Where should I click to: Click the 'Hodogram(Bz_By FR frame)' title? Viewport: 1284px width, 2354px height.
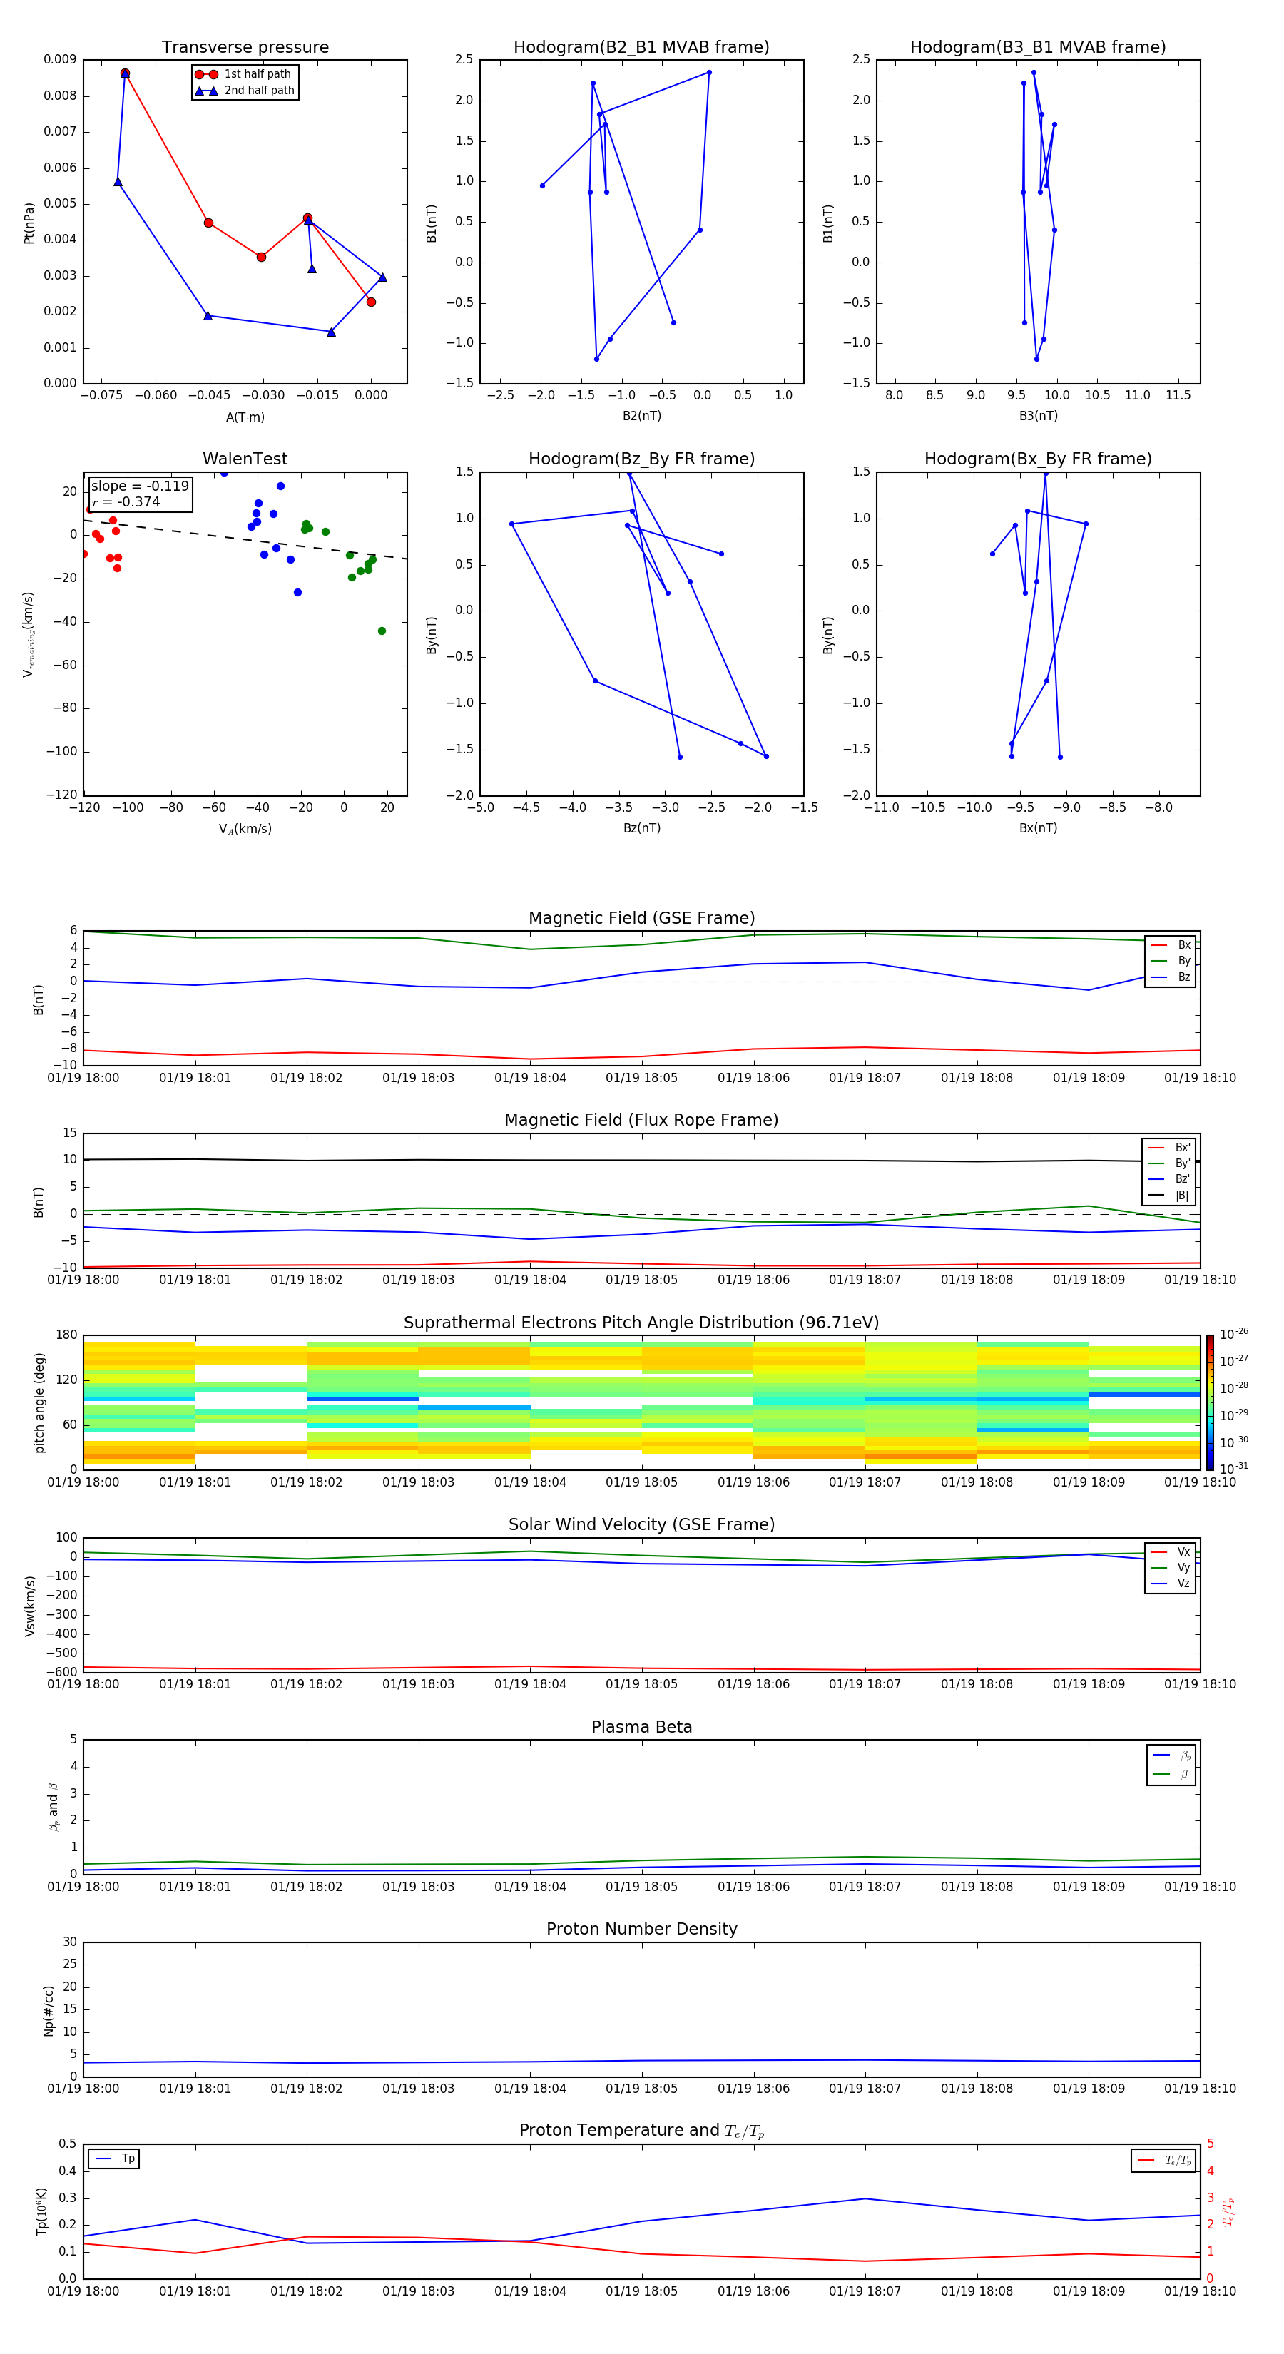(x=641, y=459)
